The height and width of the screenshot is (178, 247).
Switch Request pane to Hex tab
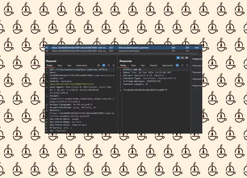click(x=69, y=65)
